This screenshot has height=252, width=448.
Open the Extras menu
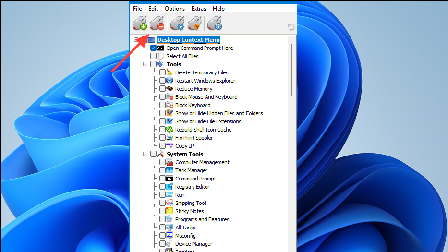199,9
